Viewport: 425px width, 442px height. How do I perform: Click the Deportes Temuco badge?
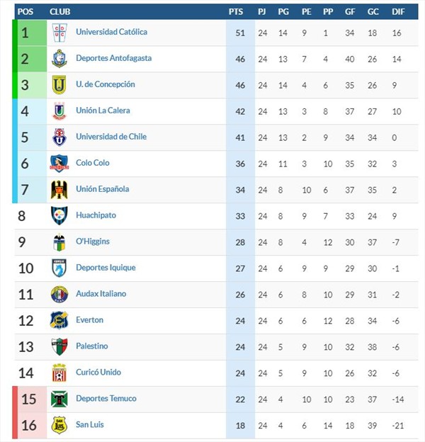59,399
